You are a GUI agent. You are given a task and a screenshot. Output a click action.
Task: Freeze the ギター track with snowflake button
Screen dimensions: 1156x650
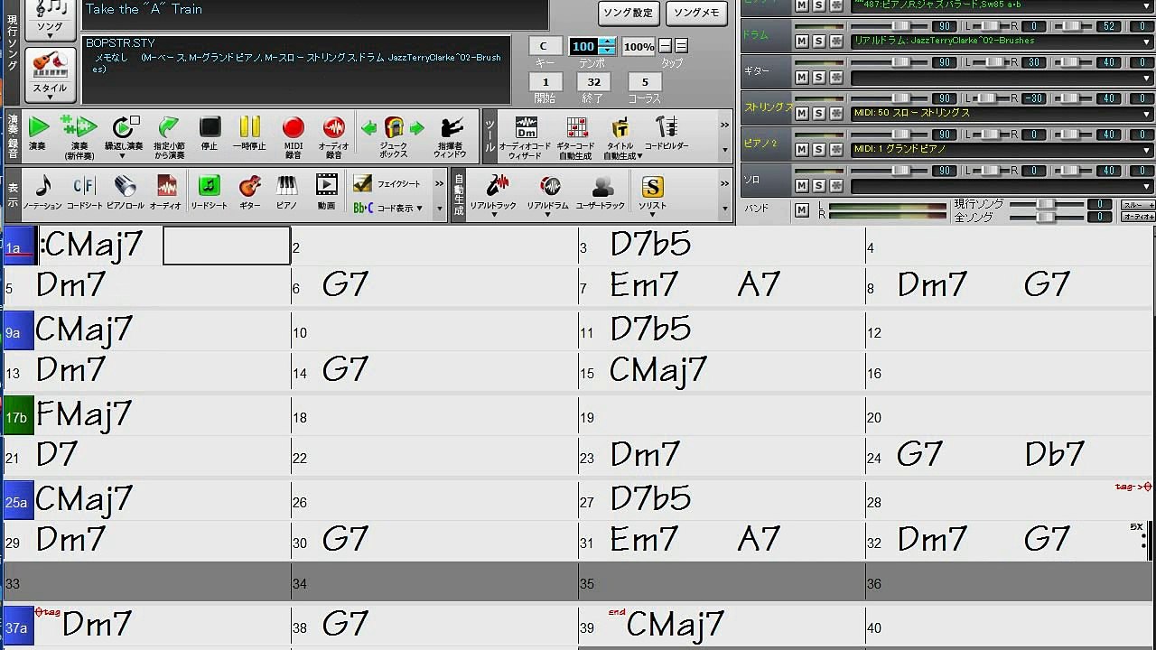point(836,77)
